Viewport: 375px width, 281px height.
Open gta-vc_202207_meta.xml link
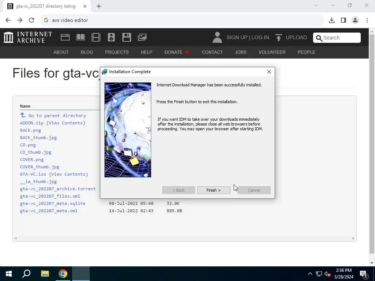pos(49,211)
